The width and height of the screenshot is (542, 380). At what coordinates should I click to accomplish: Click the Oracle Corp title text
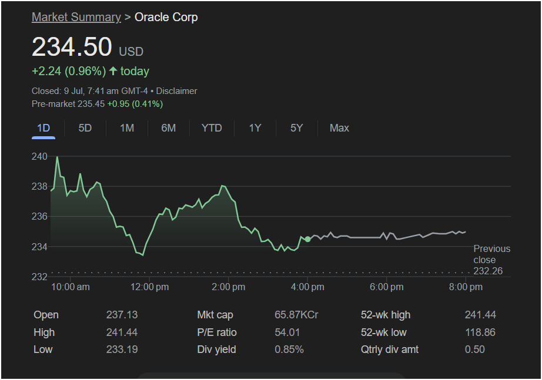pos(166,17)
